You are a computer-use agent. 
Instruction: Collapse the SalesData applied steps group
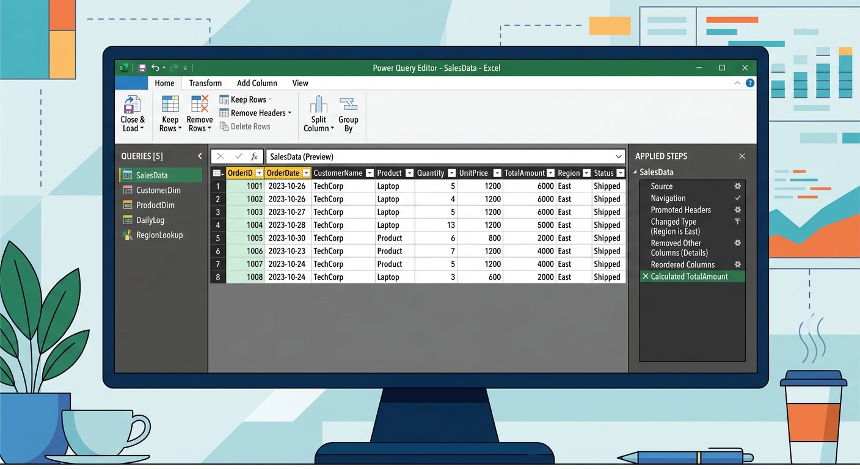pyautogui.click(x=635, y=173)
